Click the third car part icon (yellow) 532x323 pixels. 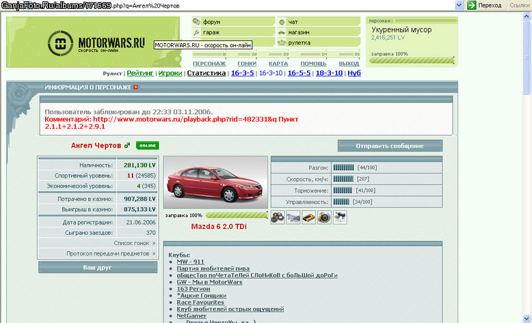pos(309,217)
